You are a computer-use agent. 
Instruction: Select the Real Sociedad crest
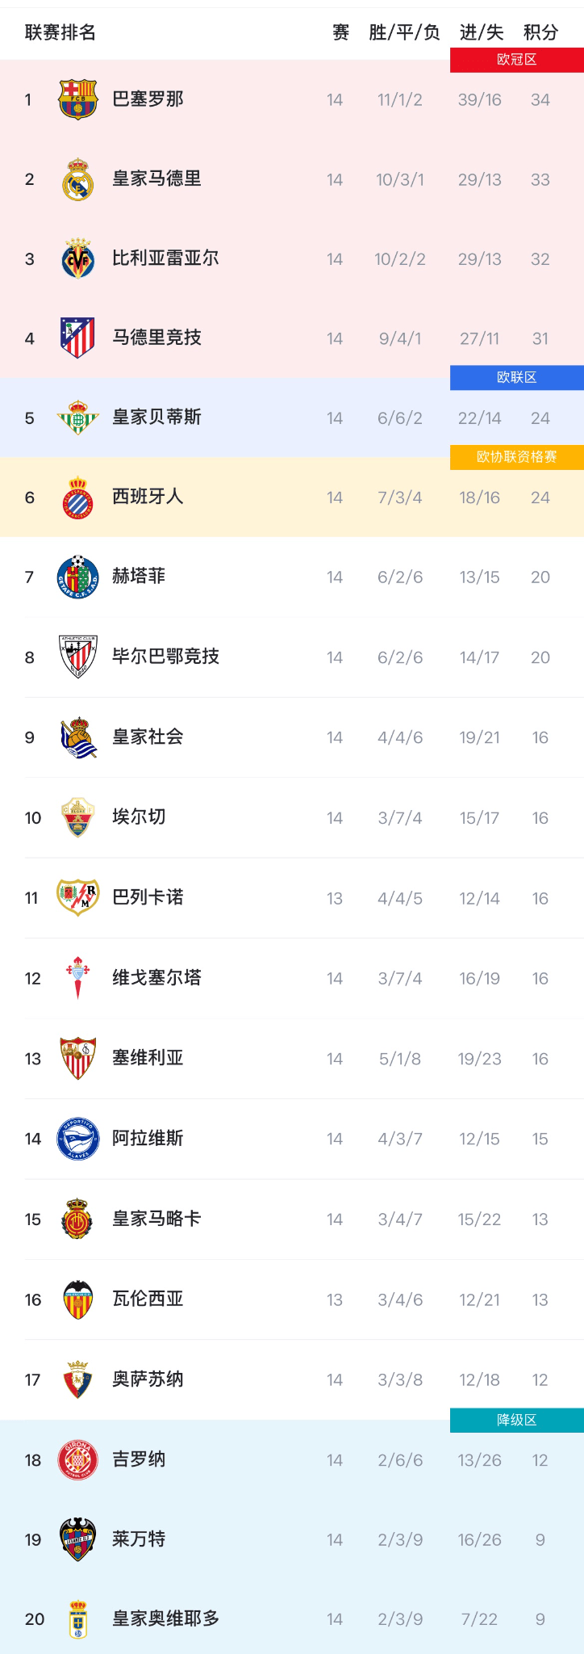pyautogui.click(x=78, y=737)
